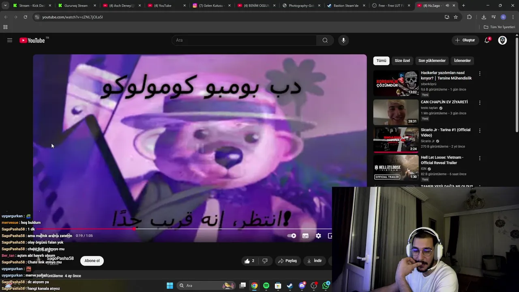
Task: Open Chrome extensions puzzle icon
Action: coord(470,17)
